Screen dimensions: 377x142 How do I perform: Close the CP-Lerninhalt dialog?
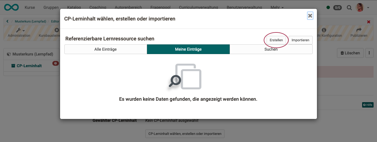coord(310,16)
